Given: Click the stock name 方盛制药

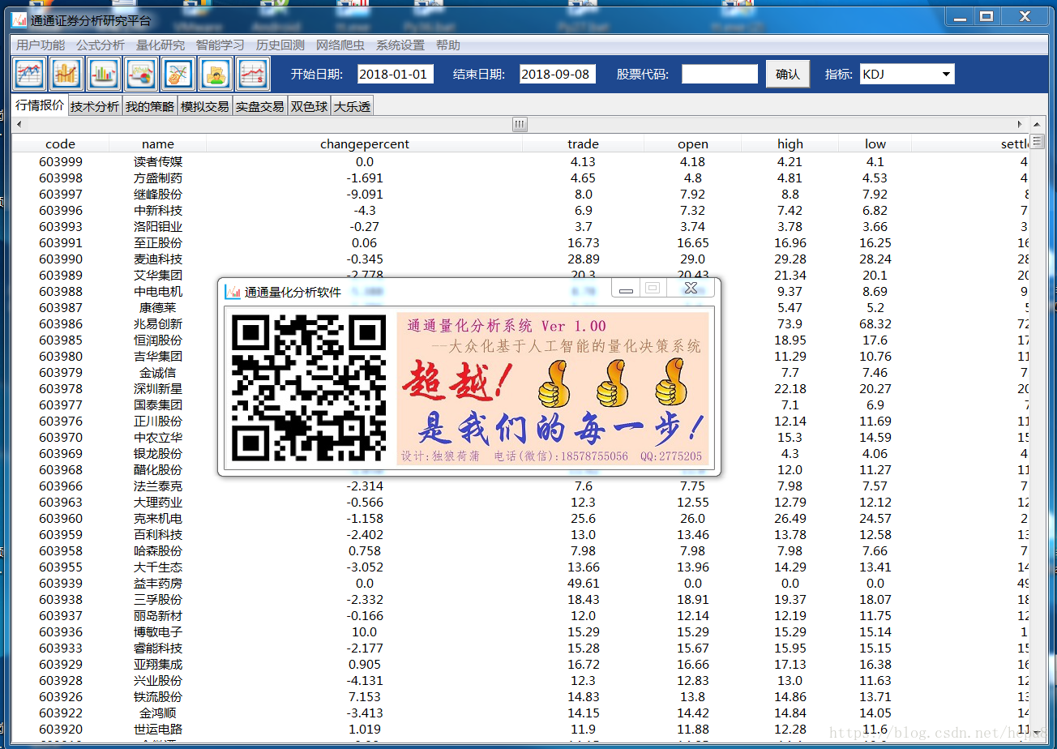Looking at the screenshot, I should coord(158,178).
